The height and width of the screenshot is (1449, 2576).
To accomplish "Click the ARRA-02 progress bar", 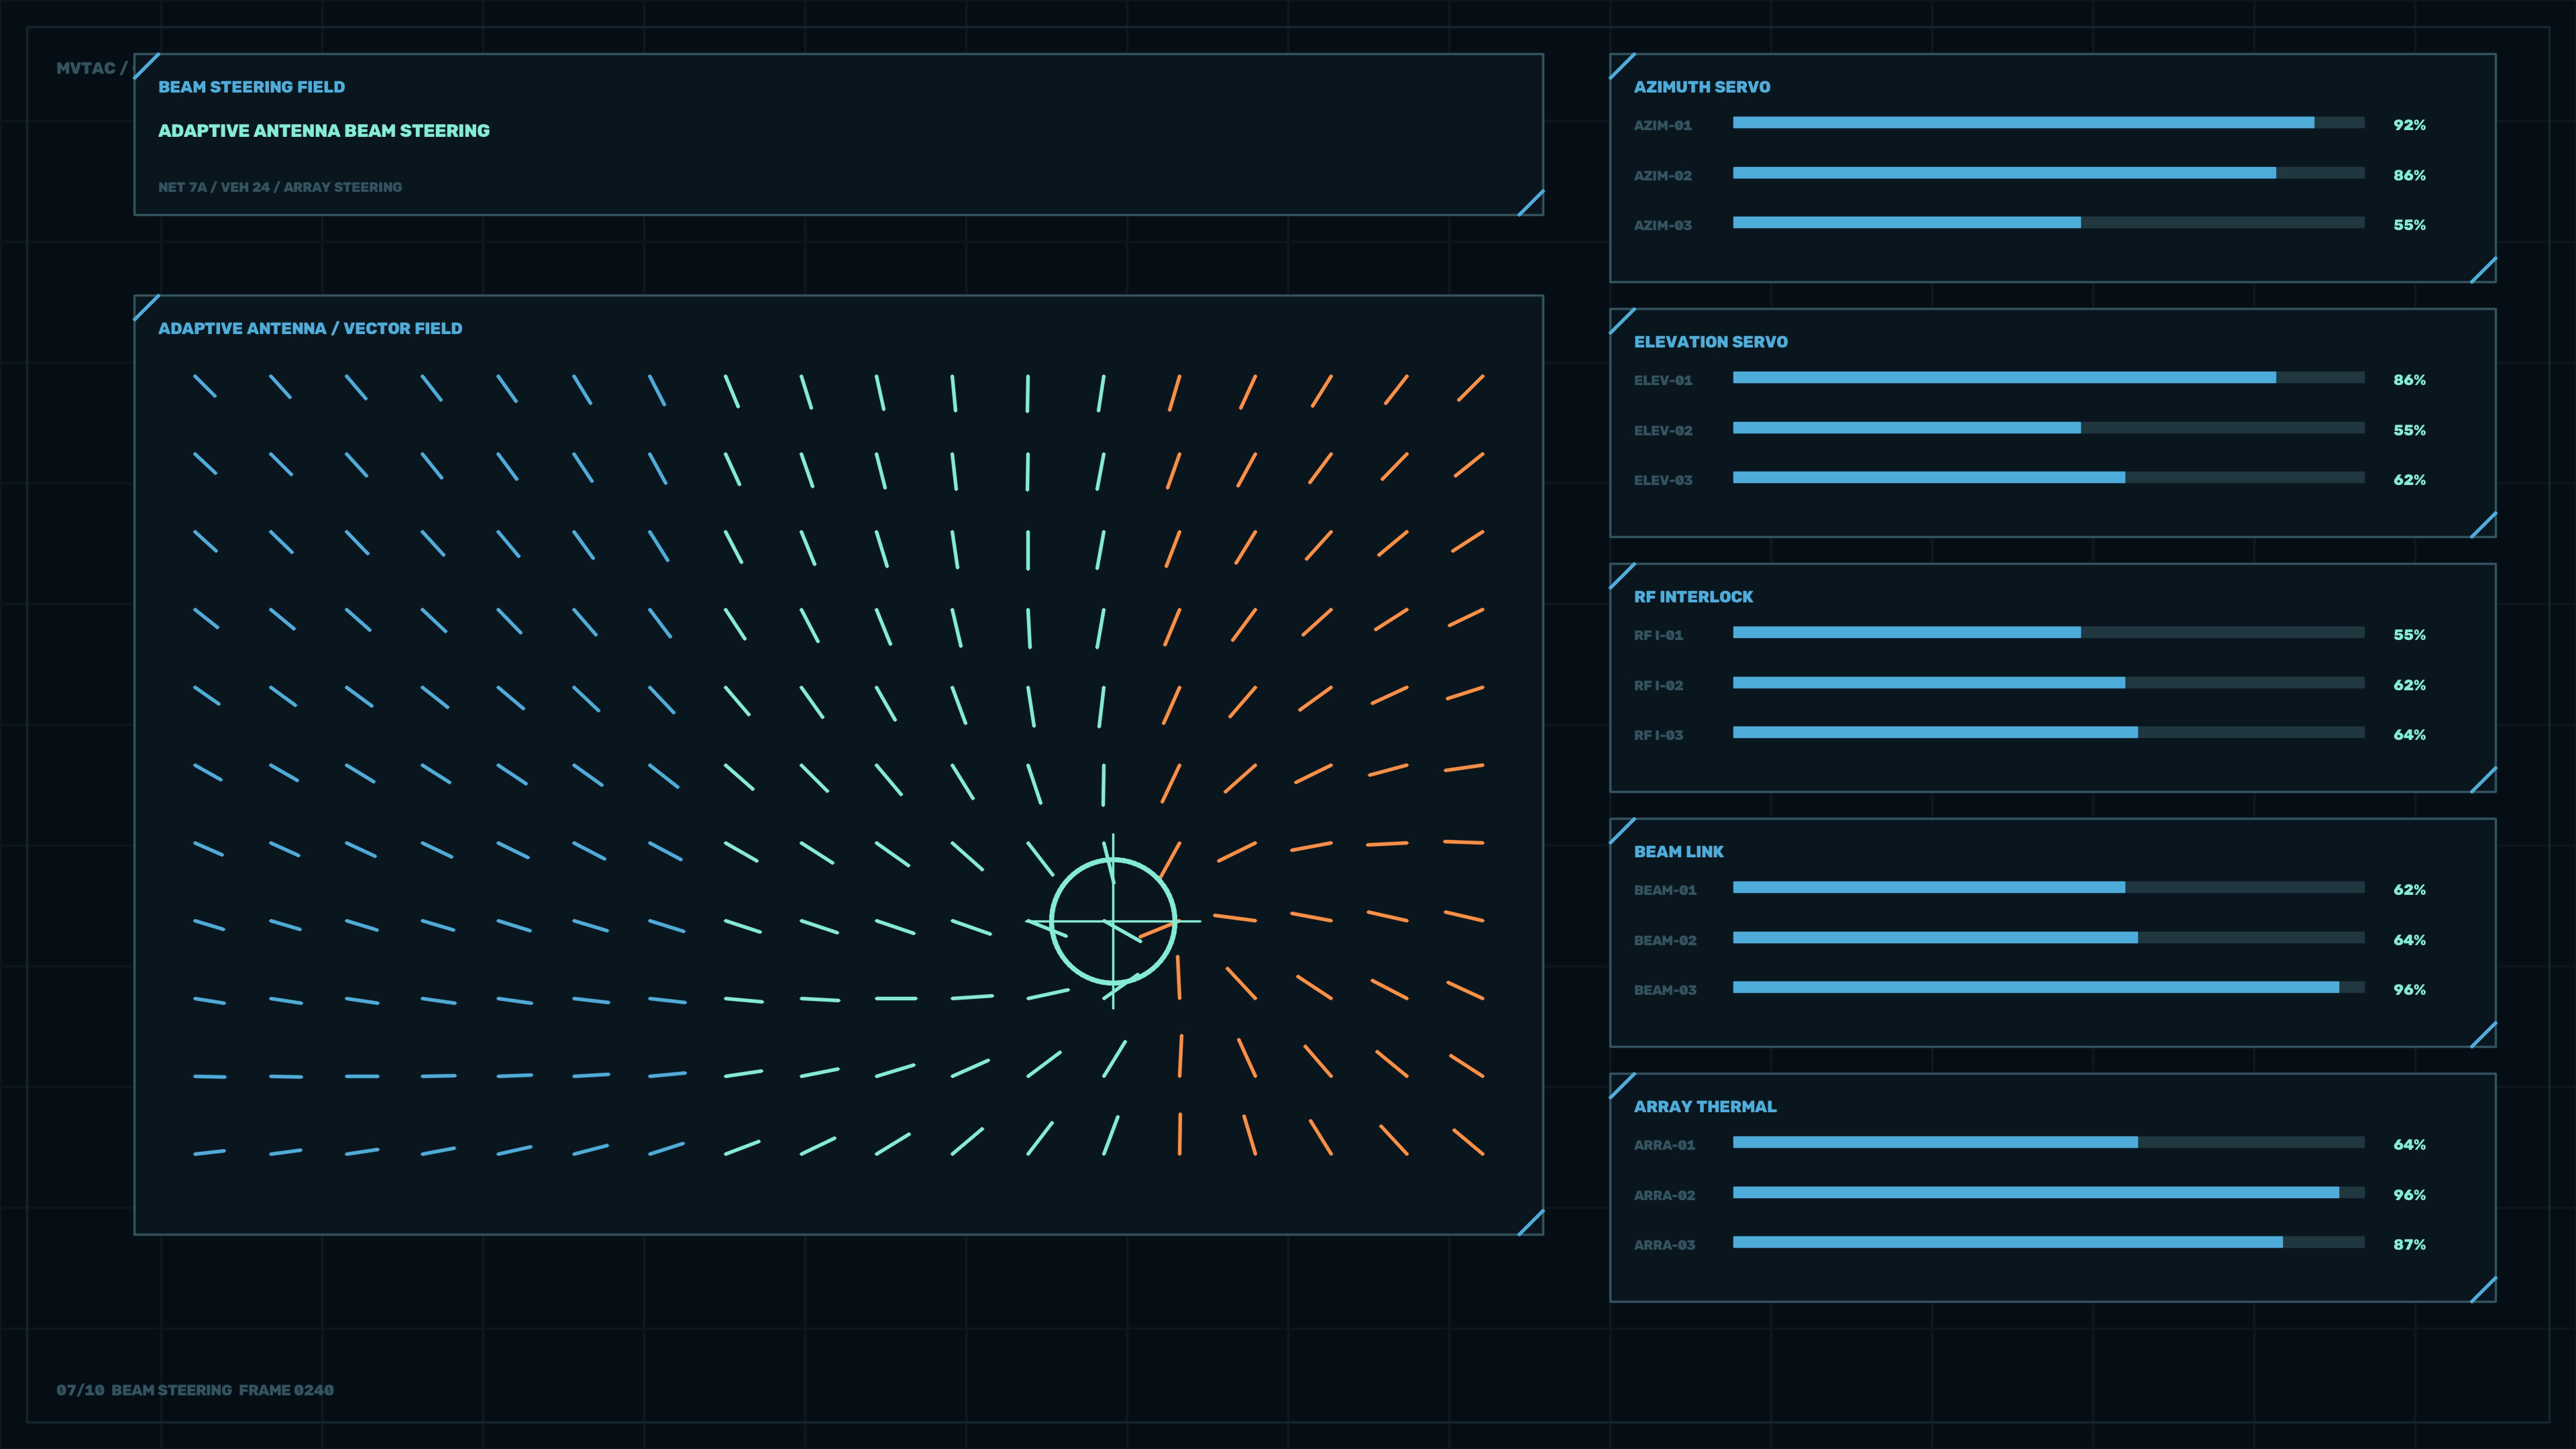I will click(x=2048, y=1193).
